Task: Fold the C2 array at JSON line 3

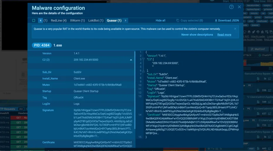Action: coord(144,59)
